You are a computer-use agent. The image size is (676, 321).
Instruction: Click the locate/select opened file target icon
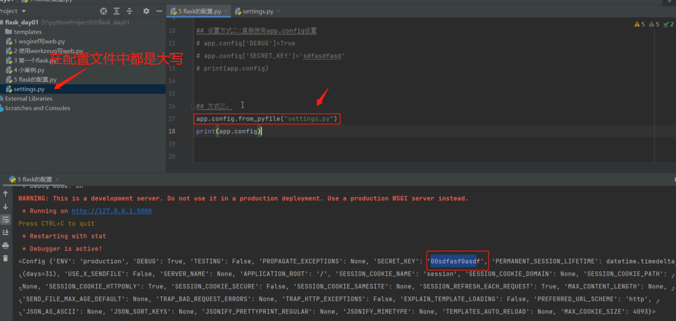tap(104, 11)
